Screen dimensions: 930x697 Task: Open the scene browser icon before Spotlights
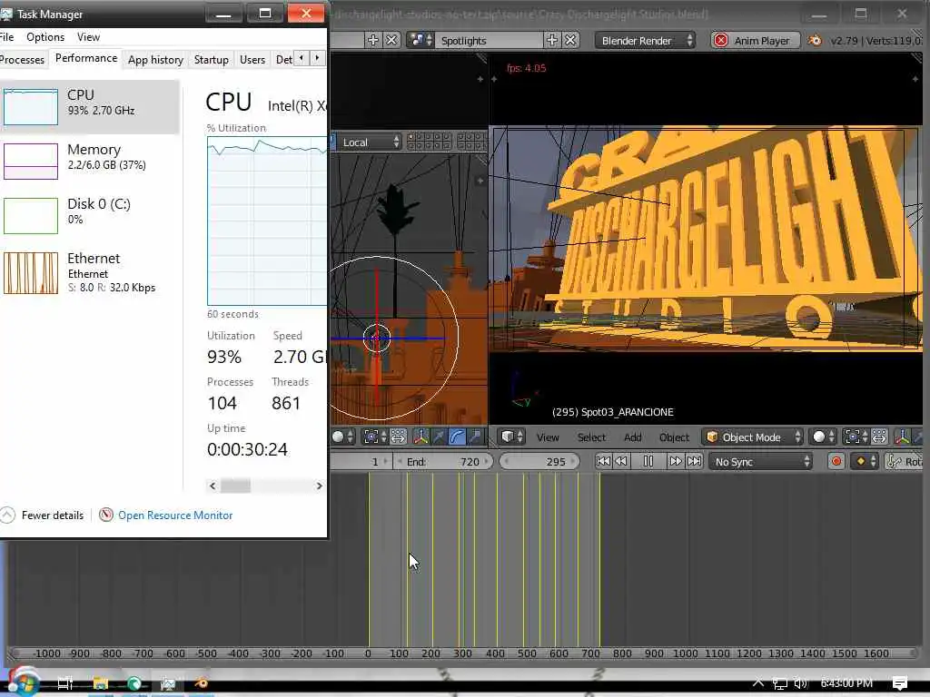tap(420, 40)
